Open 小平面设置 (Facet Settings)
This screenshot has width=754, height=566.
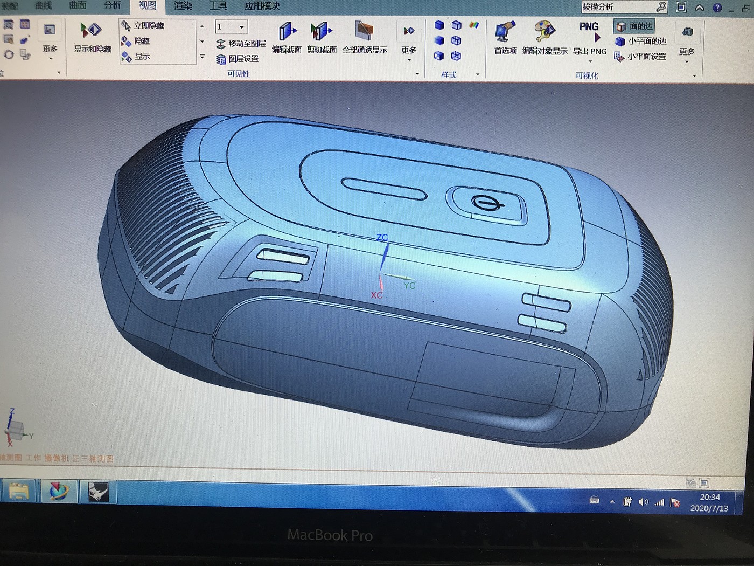point(640,57)
